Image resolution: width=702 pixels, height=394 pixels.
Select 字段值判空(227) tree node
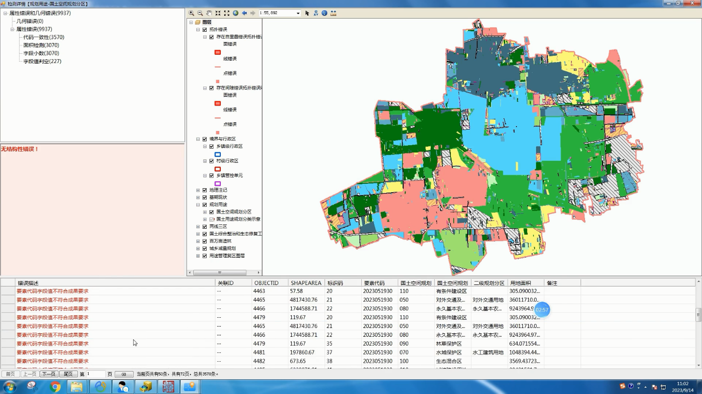point(42,62)
